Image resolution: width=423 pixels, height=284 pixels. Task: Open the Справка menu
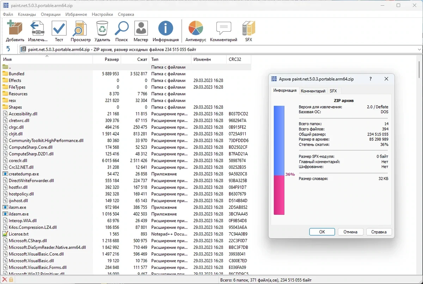pos(126,14)
